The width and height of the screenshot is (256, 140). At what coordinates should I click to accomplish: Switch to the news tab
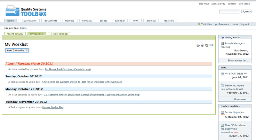point(135,21)
